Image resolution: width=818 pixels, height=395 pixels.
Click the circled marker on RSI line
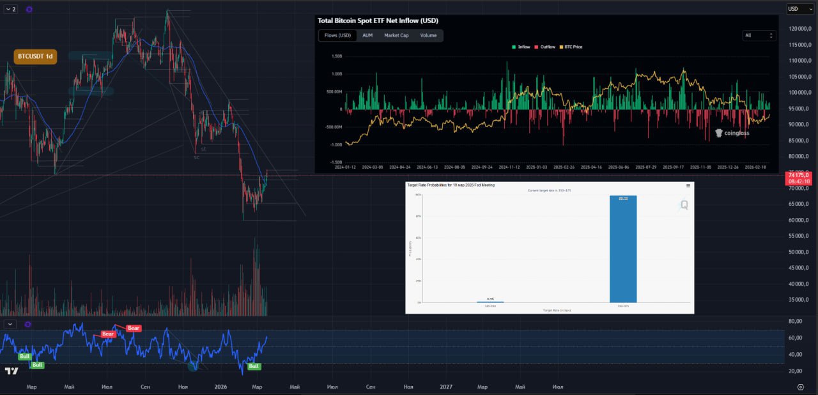coord(193,366)
